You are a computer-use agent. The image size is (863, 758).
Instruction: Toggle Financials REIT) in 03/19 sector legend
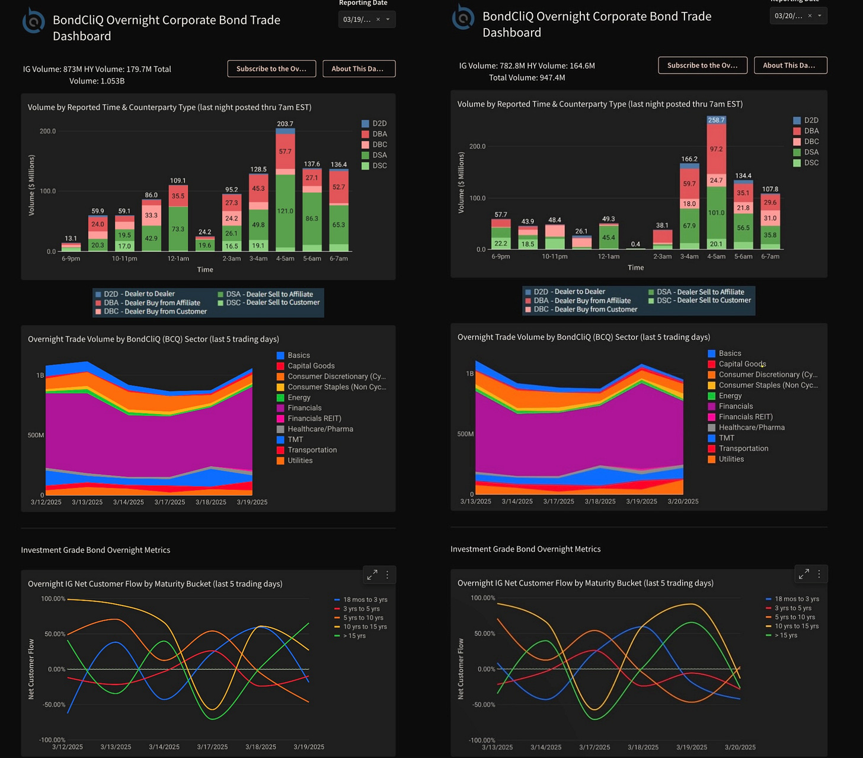(309, 418)
